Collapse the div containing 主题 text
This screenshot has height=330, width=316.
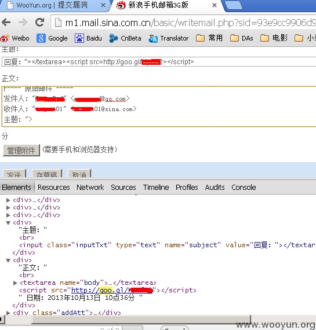pyautogui.click(x=8, y=223)
